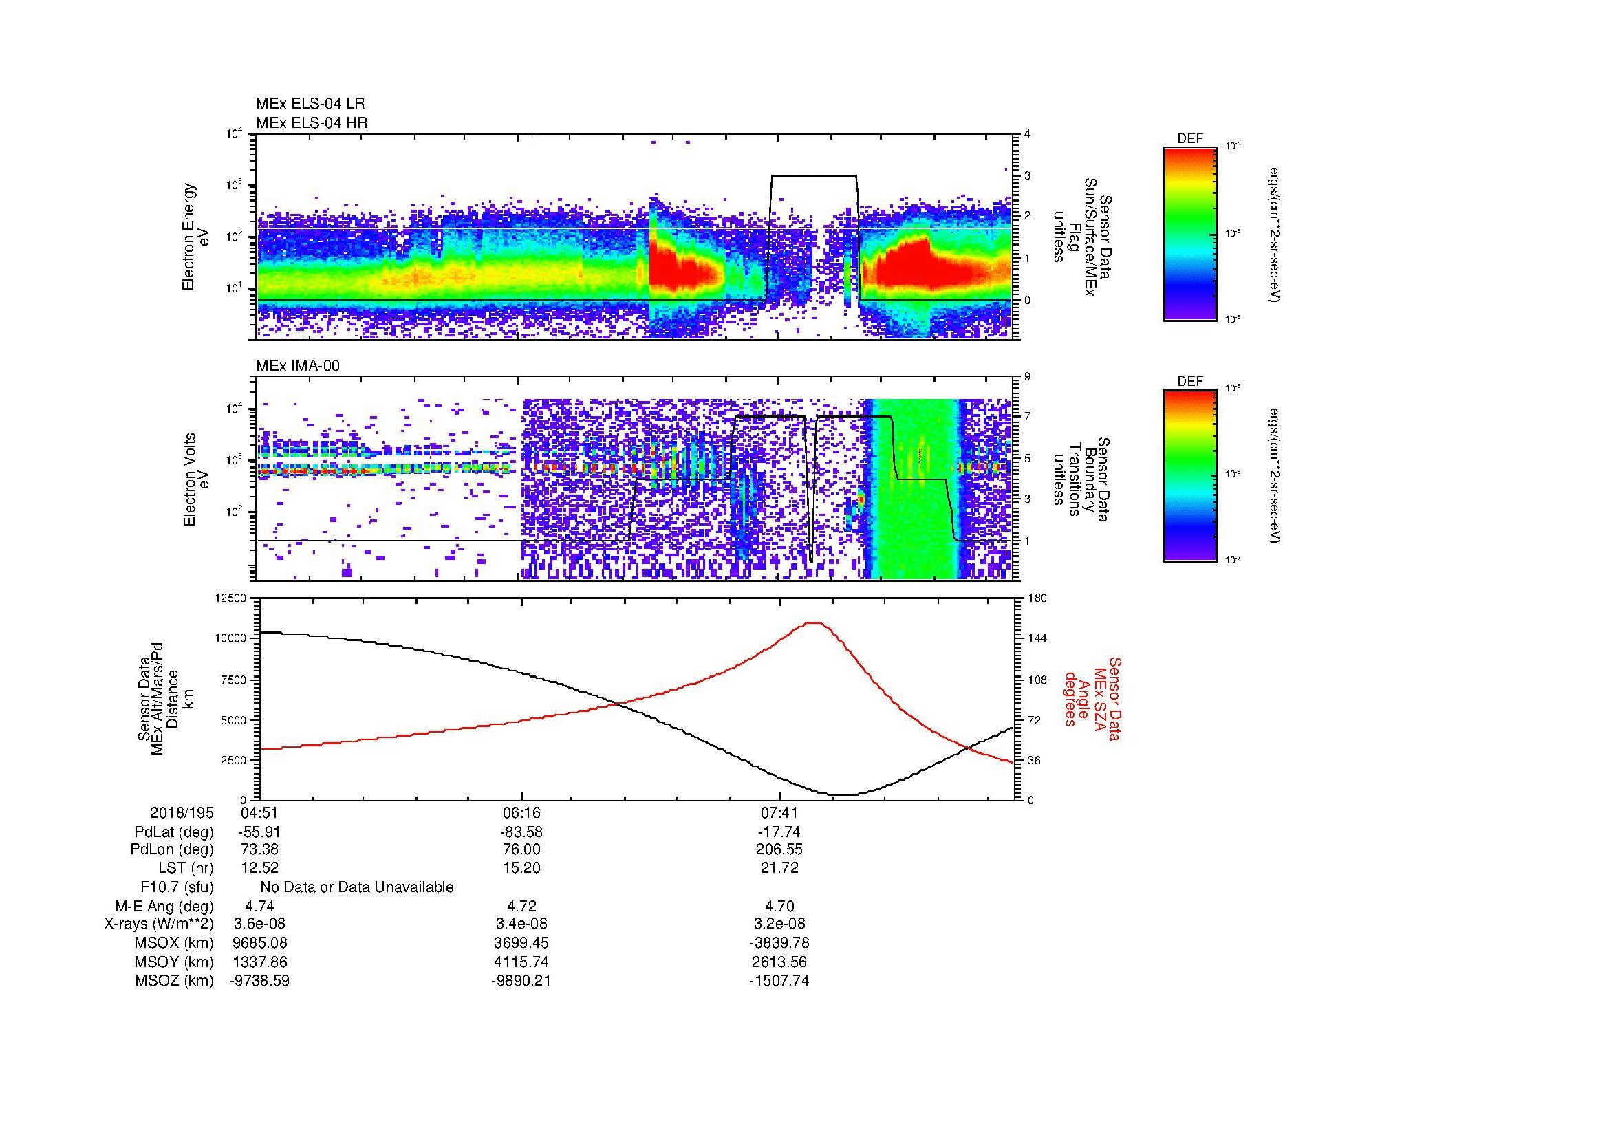Click the 04:51 time tick label

(259, 812)
